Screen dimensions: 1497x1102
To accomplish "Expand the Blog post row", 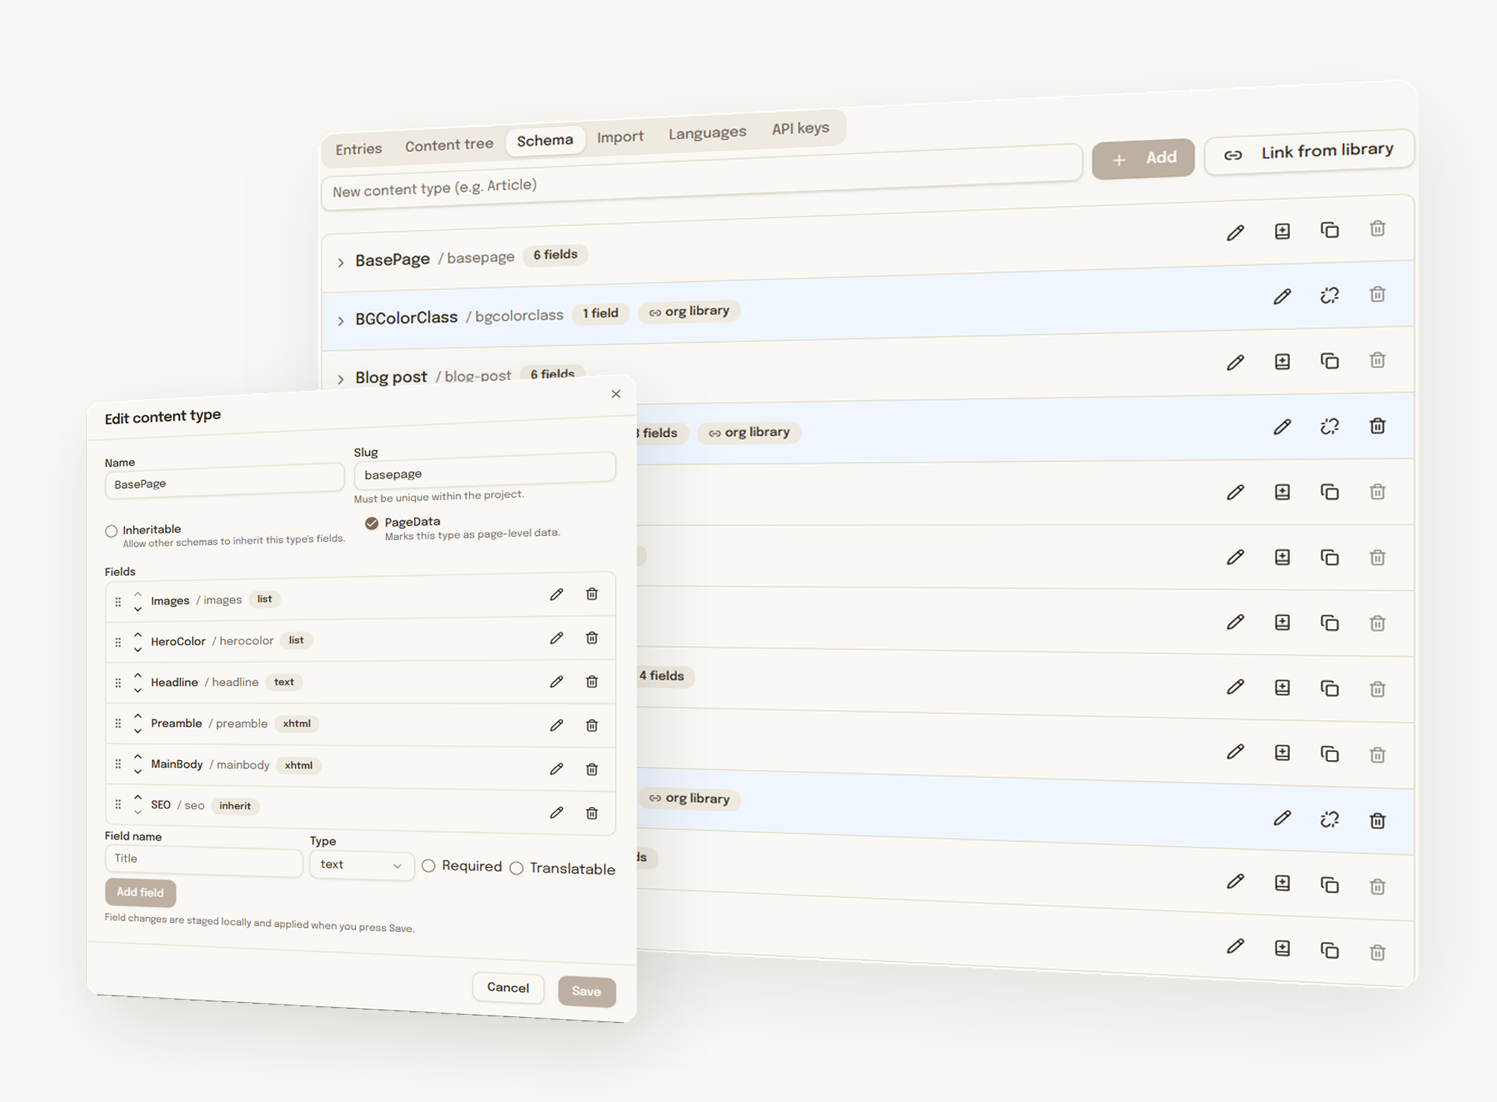I will [x=340, y=379].
